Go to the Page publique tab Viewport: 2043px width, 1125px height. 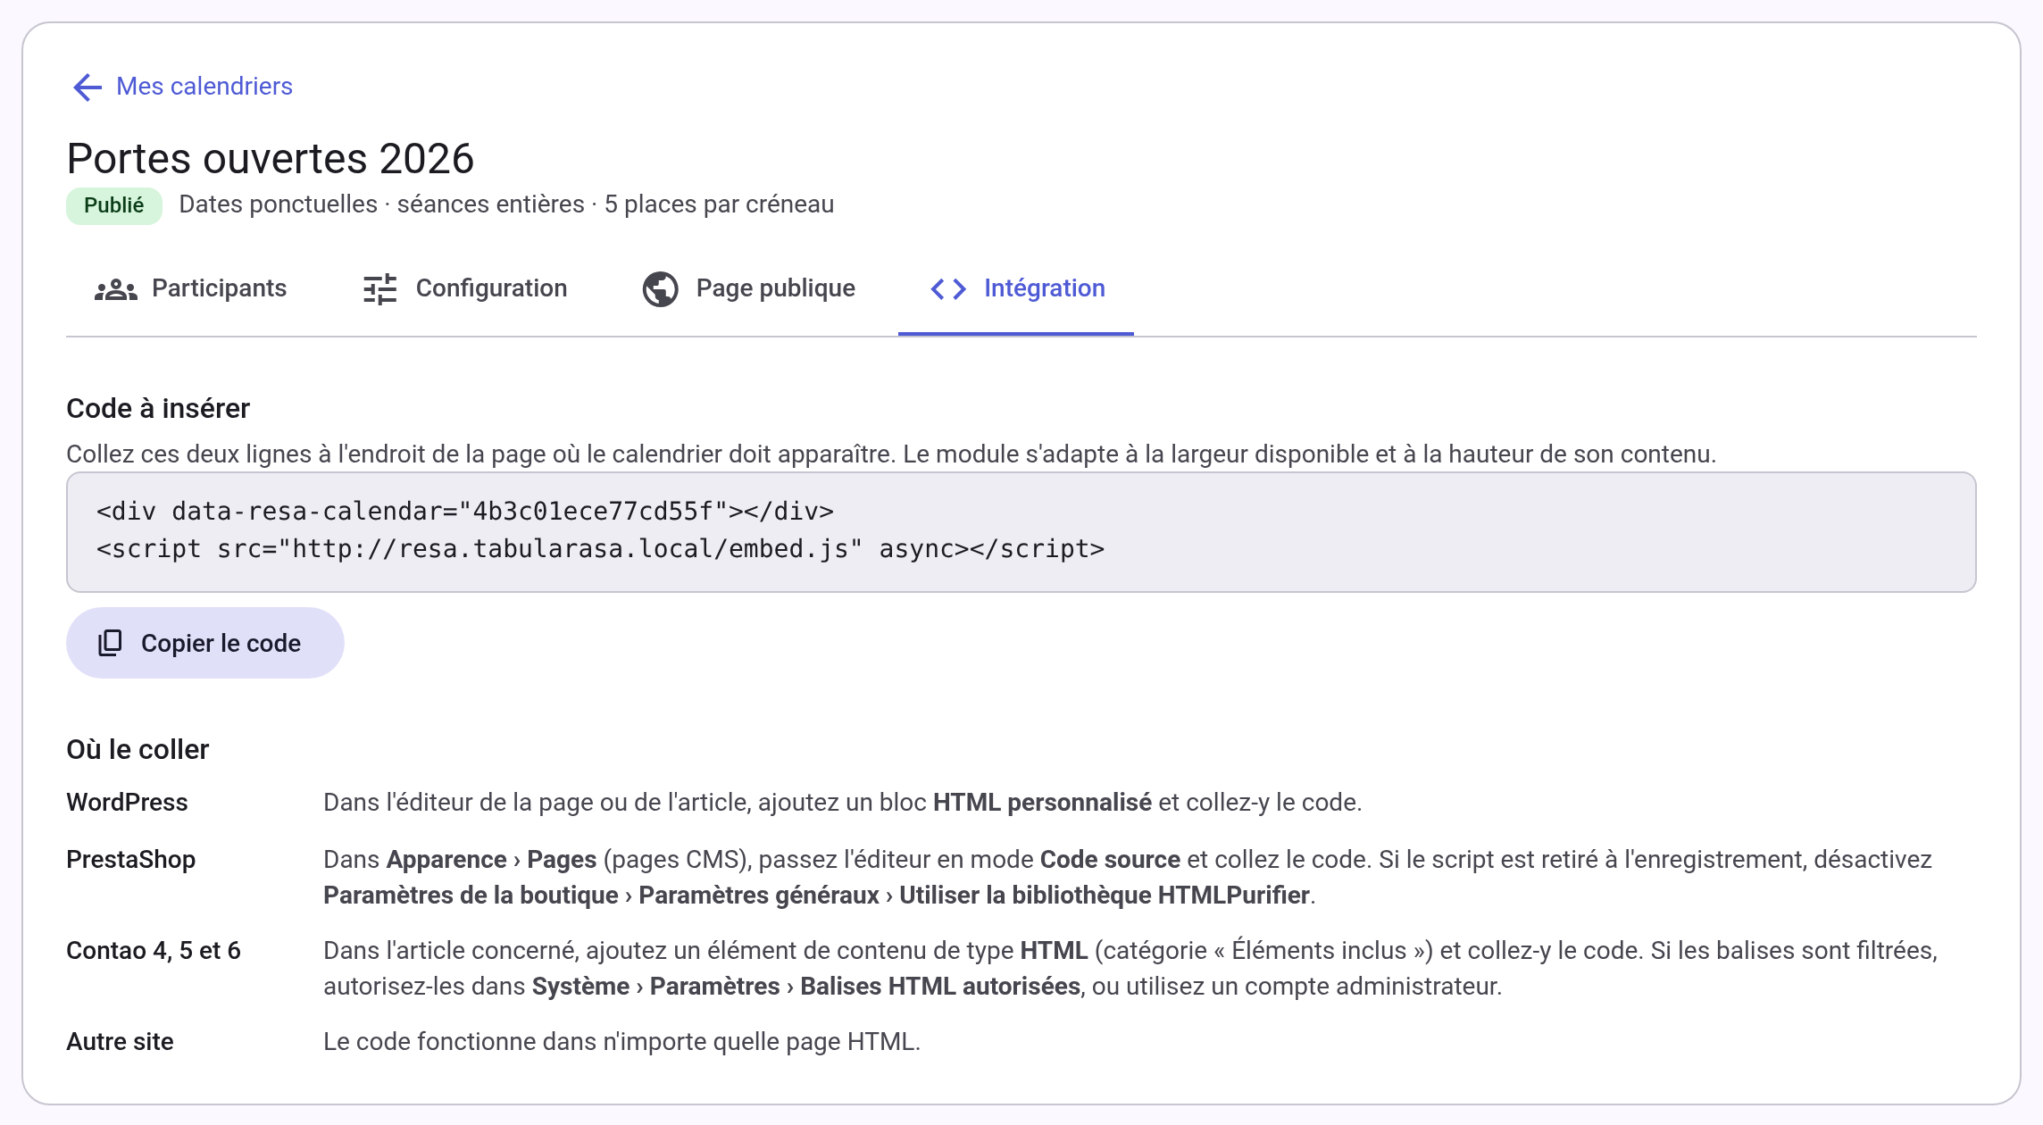[x=748, y=288]
